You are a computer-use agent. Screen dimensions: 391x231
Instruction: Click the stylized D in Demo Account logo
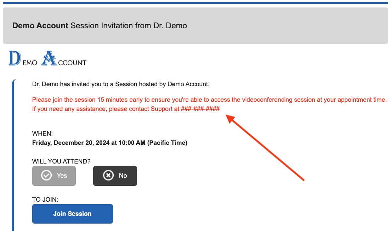click(15, 58)
